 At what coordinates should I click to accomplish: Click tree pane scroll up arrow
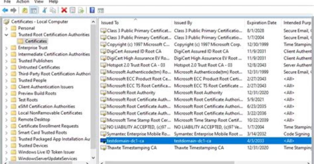[93, 22]
